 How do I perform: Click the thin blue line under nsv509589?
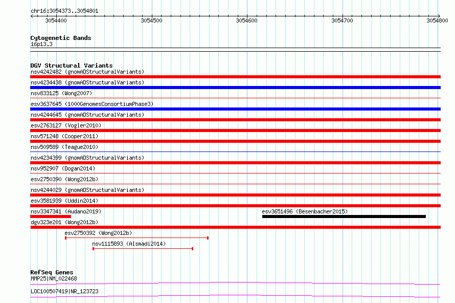point(235,151)
